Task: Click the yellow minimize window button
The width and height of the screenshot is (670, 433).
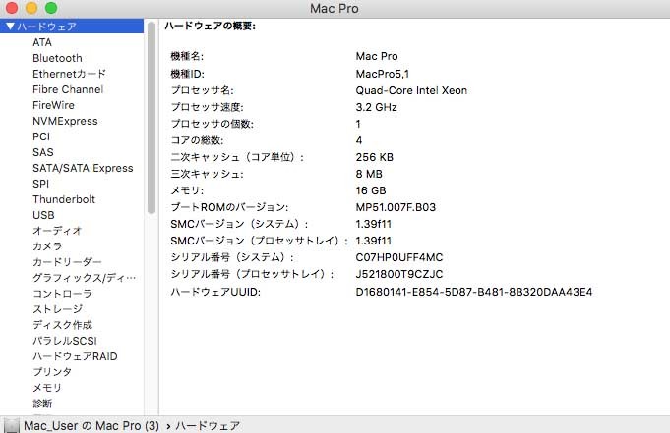Action: coord(31,8)
